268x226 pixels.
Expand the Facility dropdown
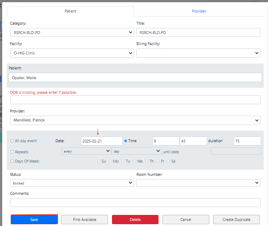coord(72,53)
